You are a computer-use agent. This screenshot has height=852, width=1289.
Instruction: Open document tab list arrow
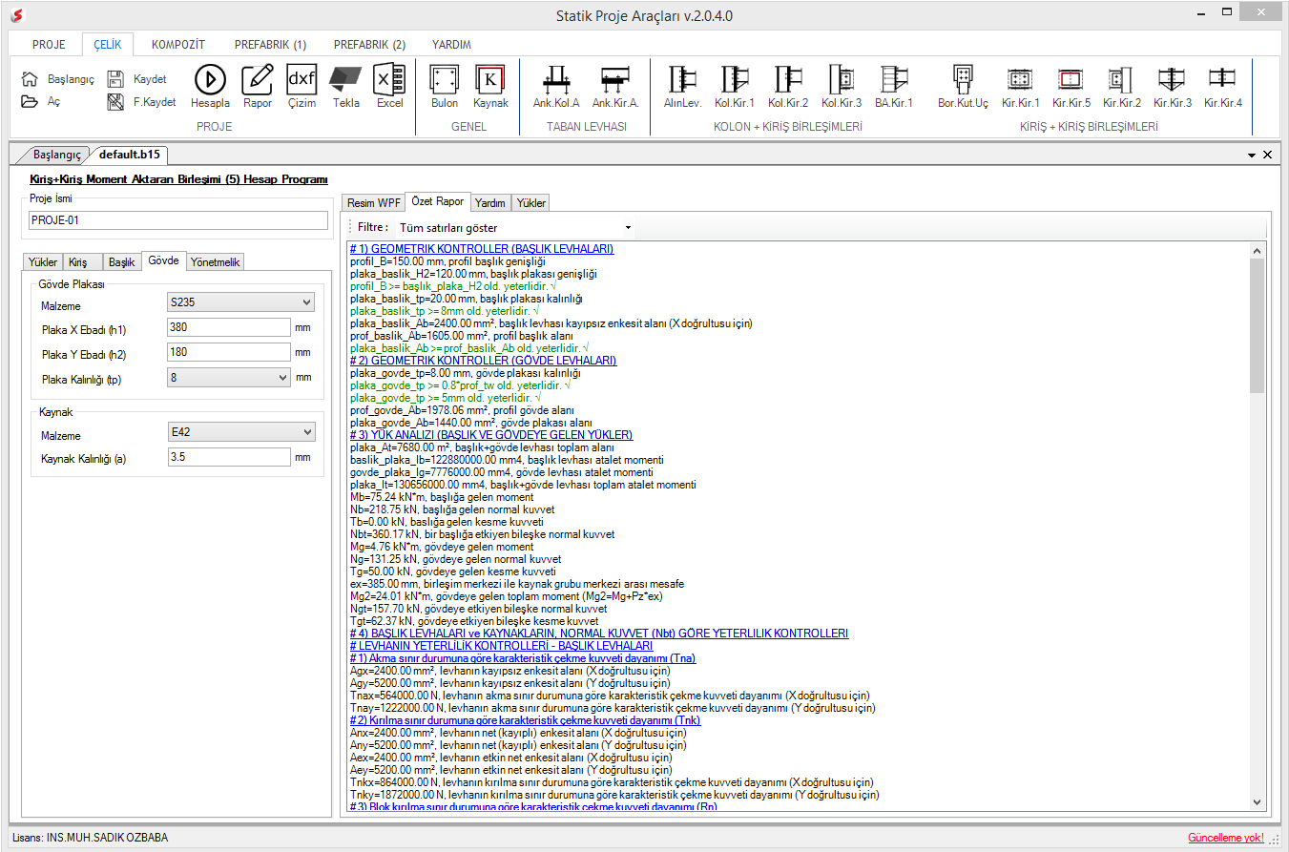[x=1251, y=155]
